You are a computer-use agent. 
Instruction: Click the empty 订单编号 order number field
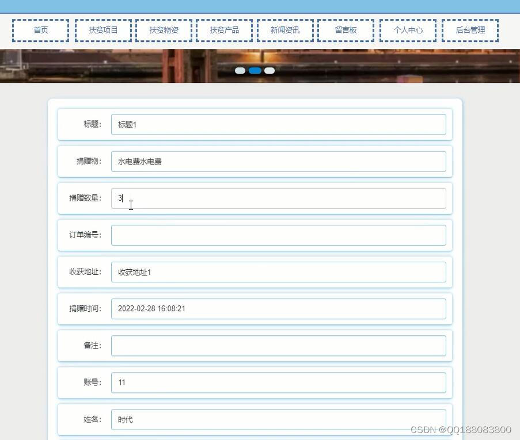(279, 235)
